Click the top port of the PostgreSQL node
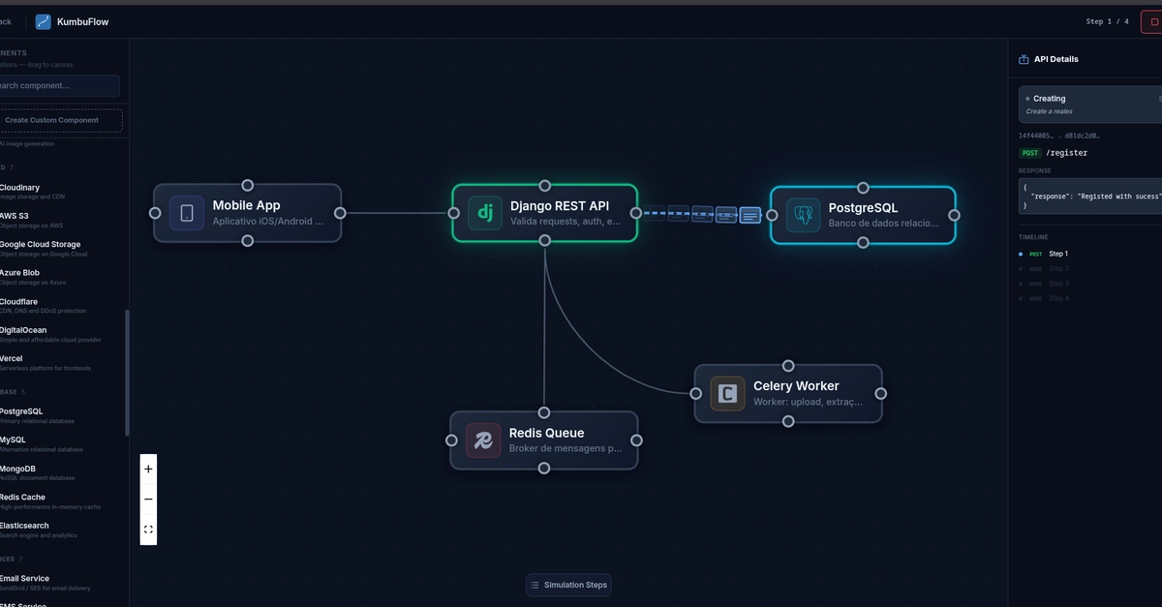Image resolution: width=1162 pixels, height=607 pixels. click(863, 188)
